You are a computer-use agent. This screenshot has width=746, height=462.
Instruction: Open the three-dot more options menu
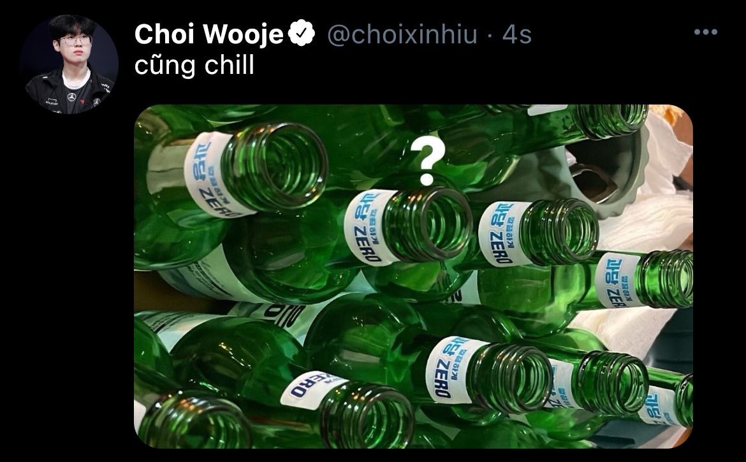(706, 32)
